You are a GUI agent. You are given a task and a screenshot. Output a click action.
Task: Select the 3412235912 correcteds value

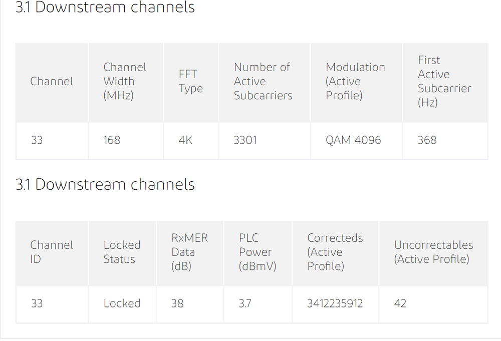click(x=335, y=303)
